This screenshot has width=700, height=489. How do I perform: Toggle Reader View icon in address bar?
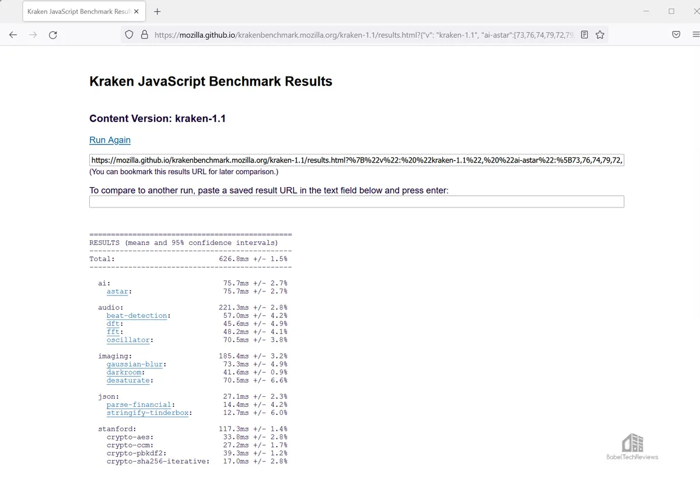pyautogui.click(x=584, y=35)
